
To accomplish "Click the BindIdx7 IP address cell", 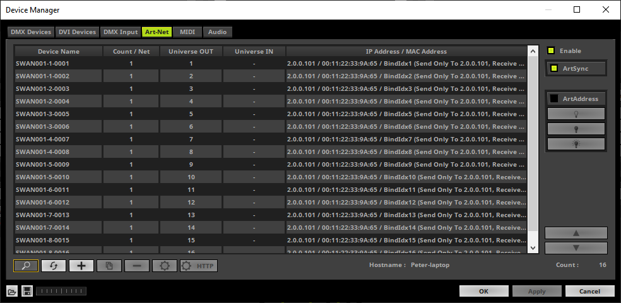I will (x=406, y=140).
